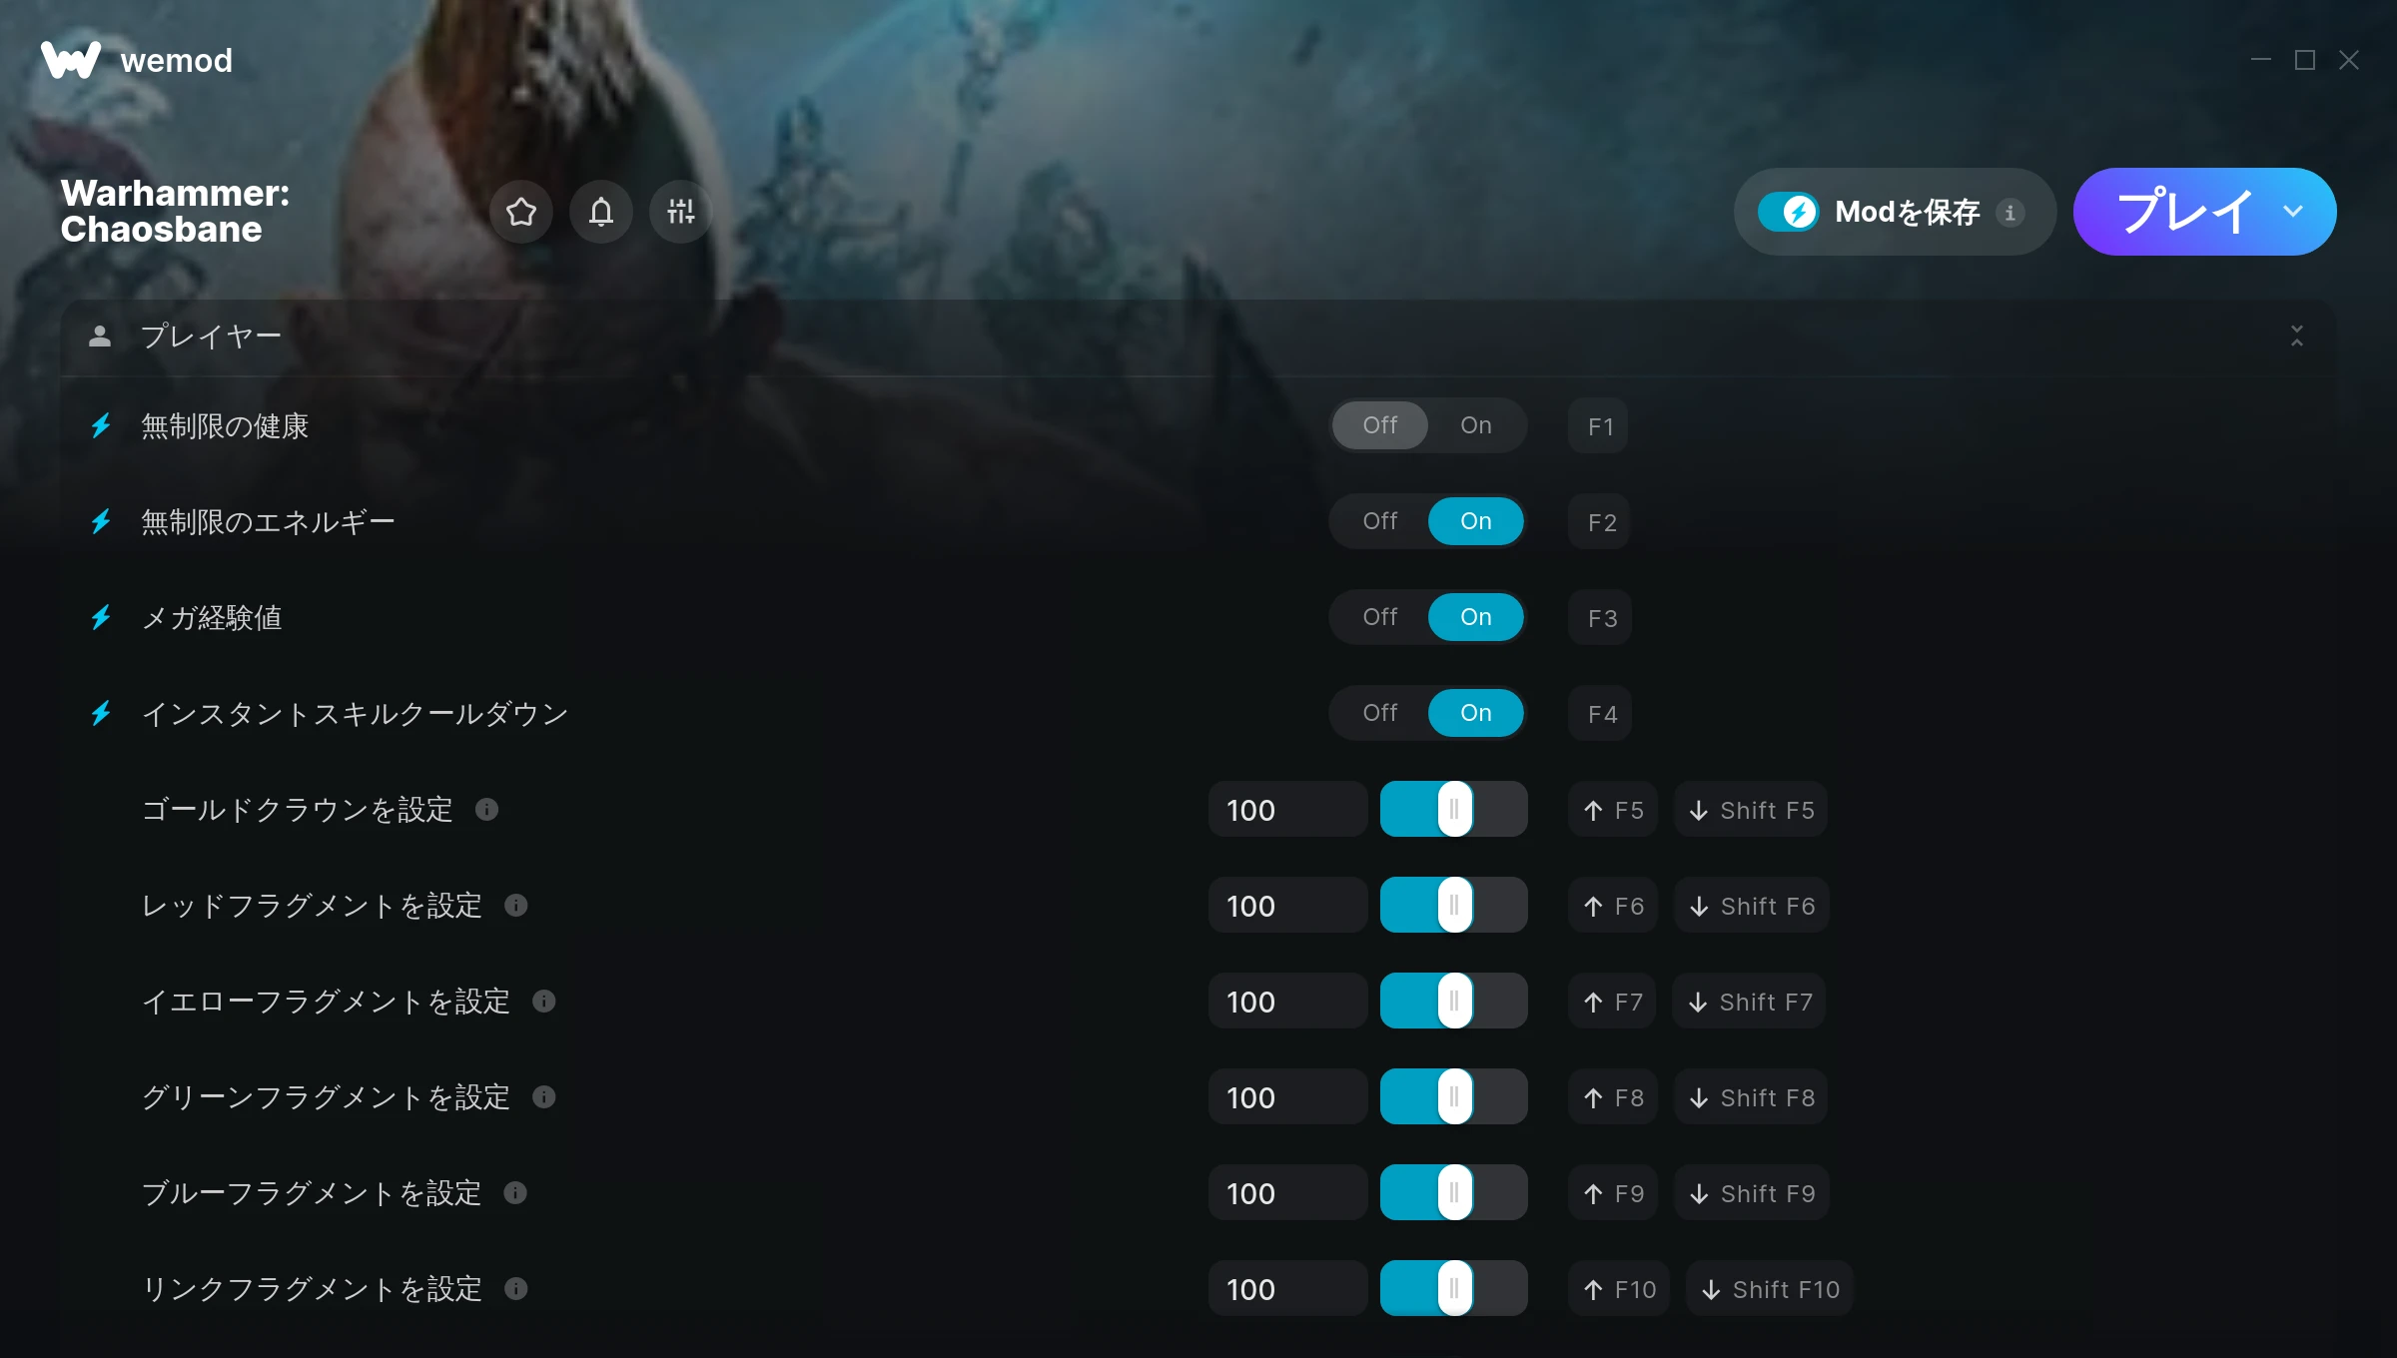Toggle the Modを保存 switch
Screen dimensions: 2397x1358
(1789, 212)
